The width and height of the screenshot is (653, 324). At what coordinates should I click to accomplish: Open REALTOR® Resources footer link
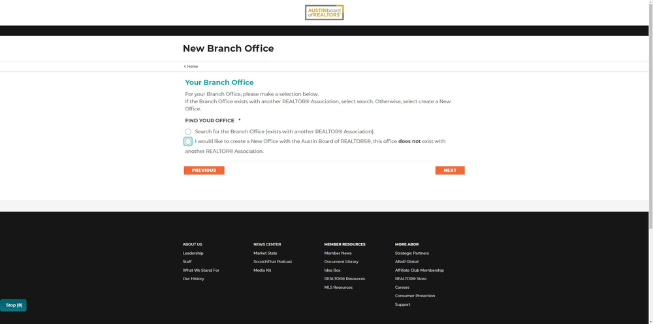point(344,279)
